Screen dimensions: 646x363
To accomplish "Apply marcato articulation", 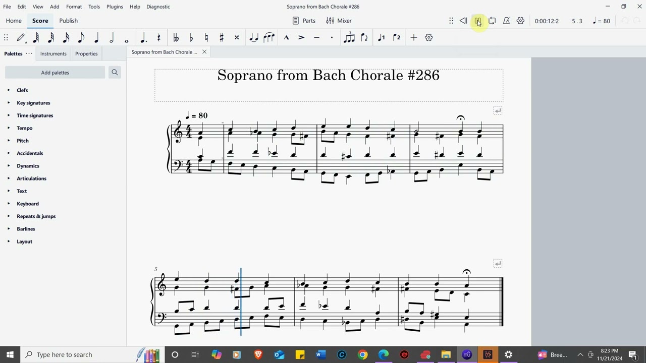I will [x=286, y=37].
